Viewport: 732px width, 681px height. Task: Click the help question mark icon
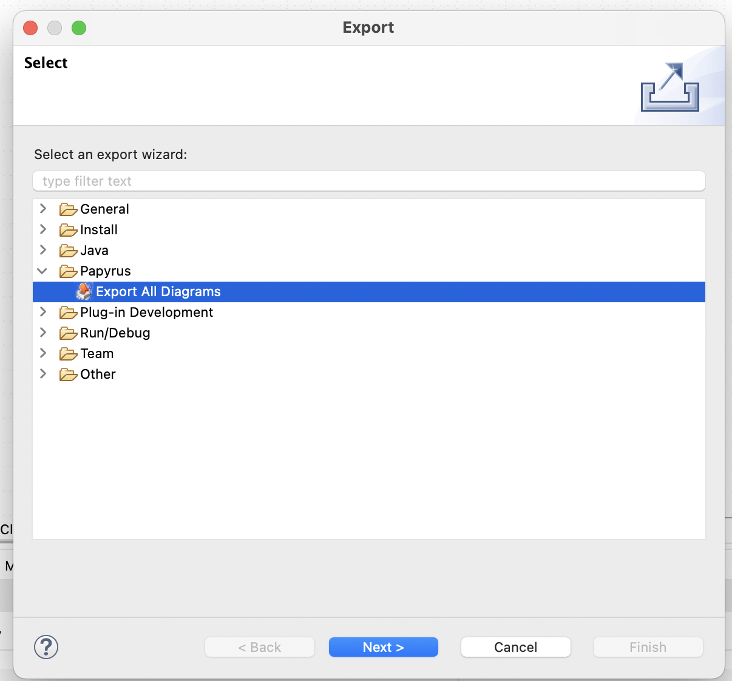coord(46,647)
